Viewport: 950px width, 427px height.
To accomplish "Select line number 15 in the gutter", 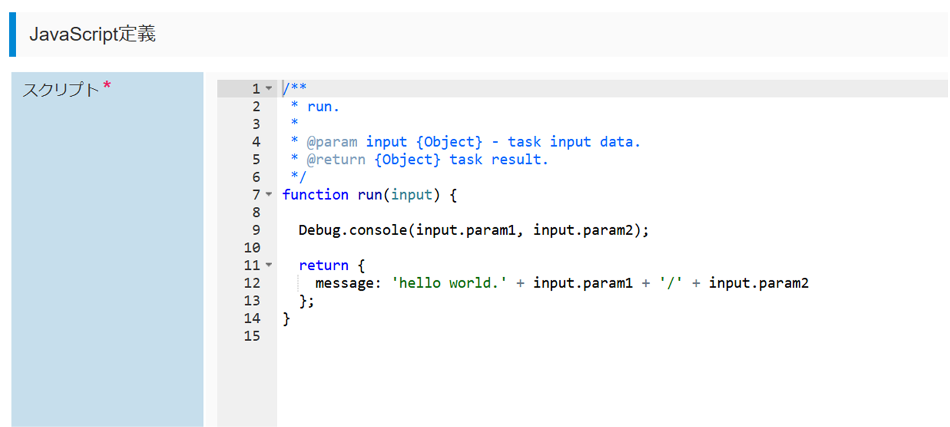I will pyautogui.click(x=252, y=336).
